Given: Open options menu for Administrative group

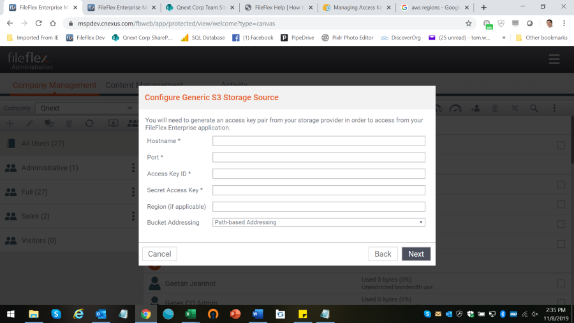Looking at the screenshot, I should (x=133, y=168).
